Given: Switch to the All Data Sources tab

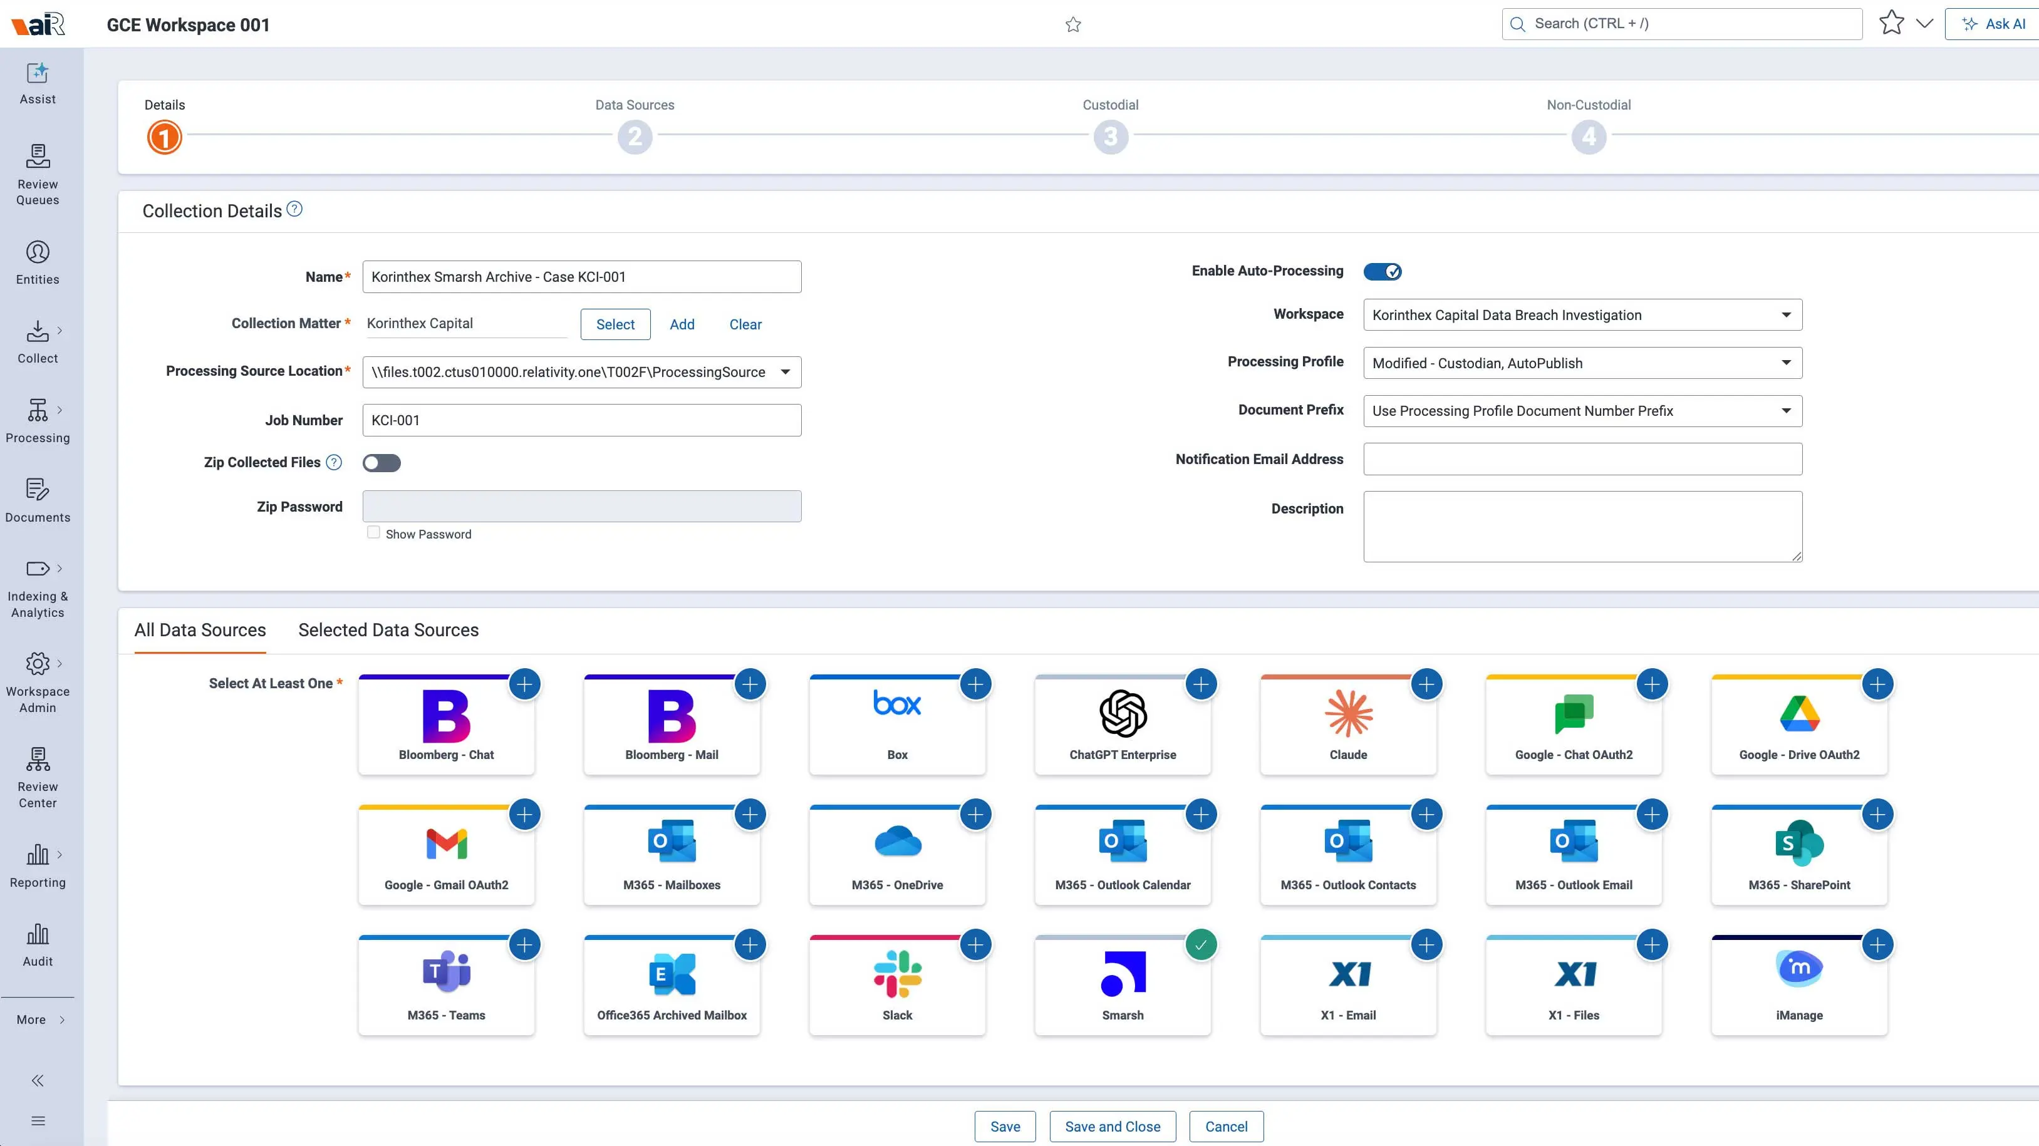Looking at the screenshot, I should tap(200, 630).
